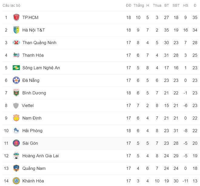Screen dimensions: 200x186
Task: Select the Thua column header
Action: tap(157, 5)
